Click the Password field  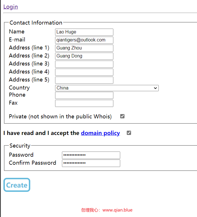tap(91, 155)
